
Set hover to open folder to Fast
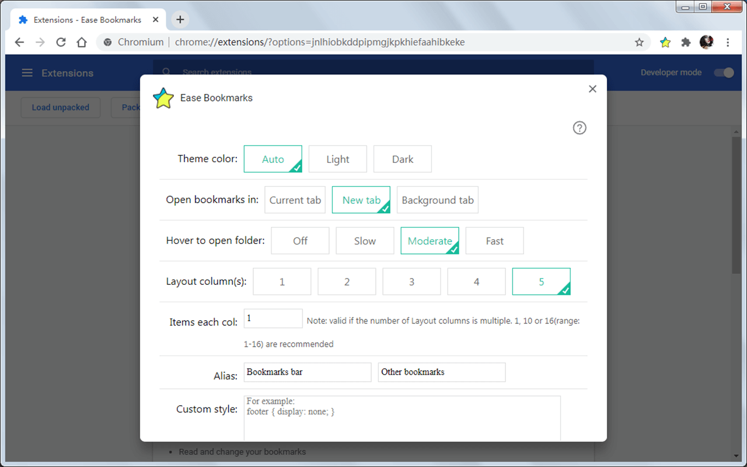pyautogui.click(x=495, y=241)
